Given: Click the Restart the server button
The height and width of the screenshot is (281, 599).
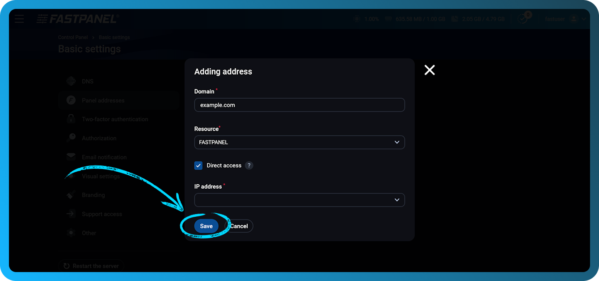Looking at the screenshot, I should point(91,265).
